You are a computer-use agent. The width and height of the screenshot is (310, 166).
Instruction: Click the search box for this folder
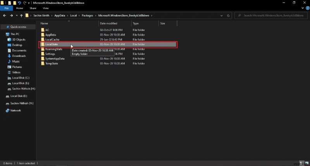point(271,15)
